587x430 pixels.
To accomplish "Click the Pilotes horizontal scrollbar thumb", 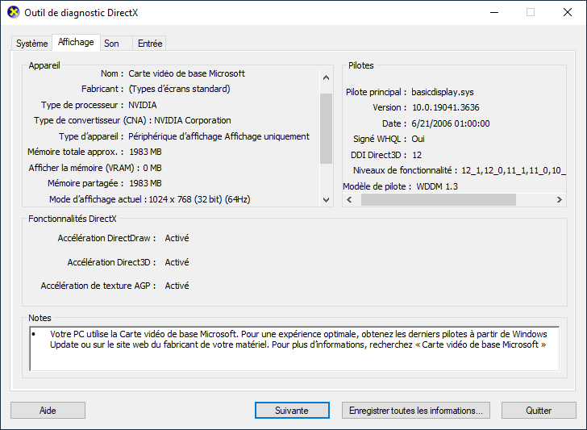I will coord(439,199).
